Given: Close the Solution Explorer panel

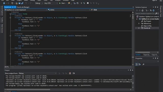Looking at the screenshot, I should (157, 7).
